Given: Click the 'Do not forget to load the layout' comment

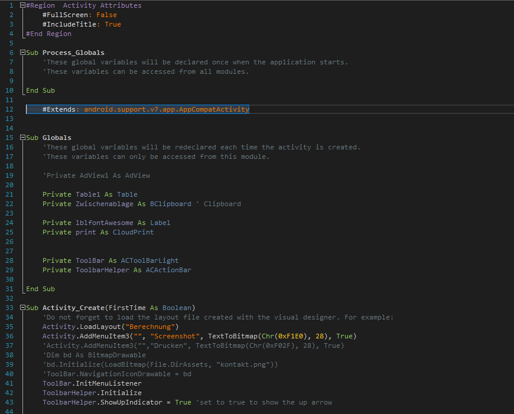Looking at the screenshot, I should click(x=218, y=317).
